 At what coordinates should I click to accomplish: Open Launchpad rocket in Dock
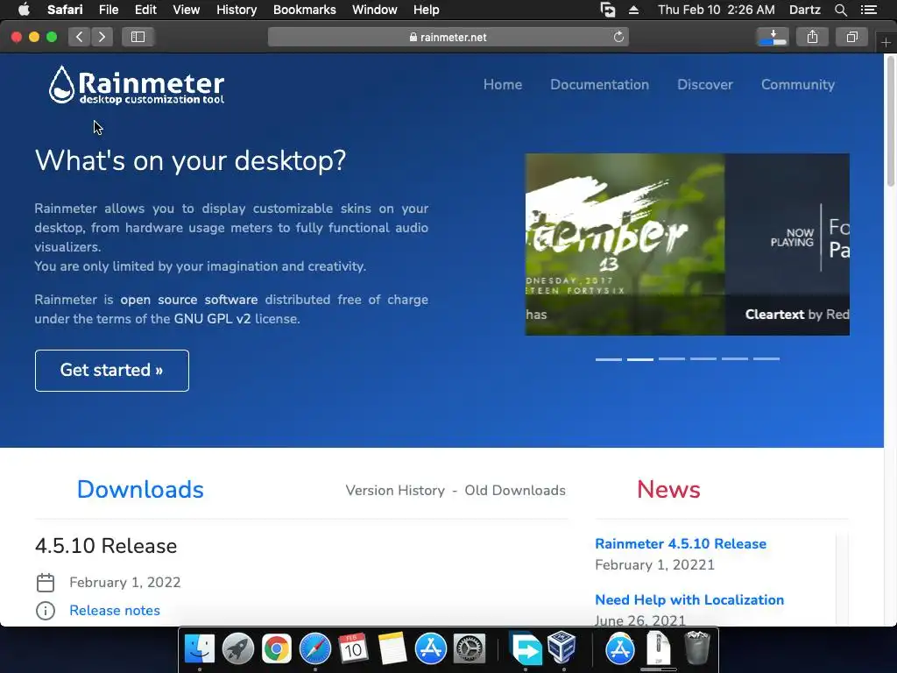pos(238,648)
